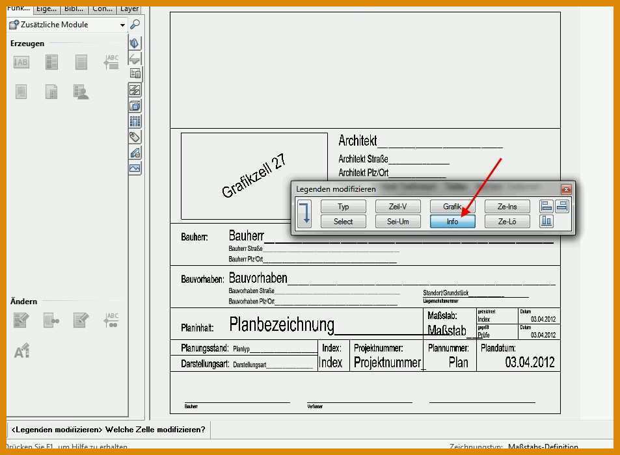The width and height of the screenshot is (620, 455).
Task: Switch to the Bibl... tab
Action: [74, 8]
